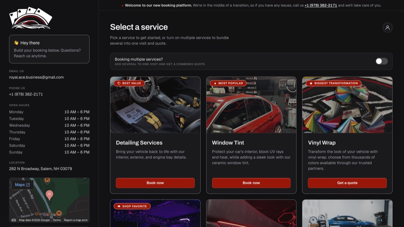Click Report a map error link

coord(76,220)
